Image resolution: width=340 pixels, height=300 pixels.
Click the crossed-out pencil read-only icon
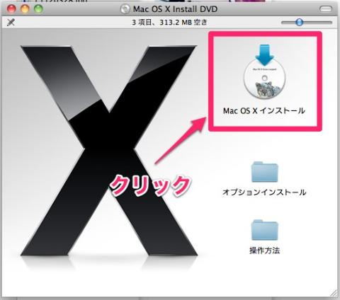coord(11,23)
